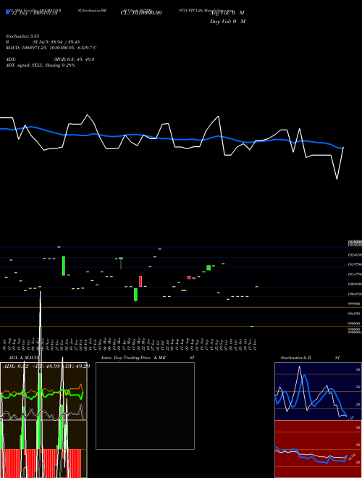Viewport: 362px width, 478px height.
Task: Click the 11 Dec date axis label
Action: [x=255, y=344]
